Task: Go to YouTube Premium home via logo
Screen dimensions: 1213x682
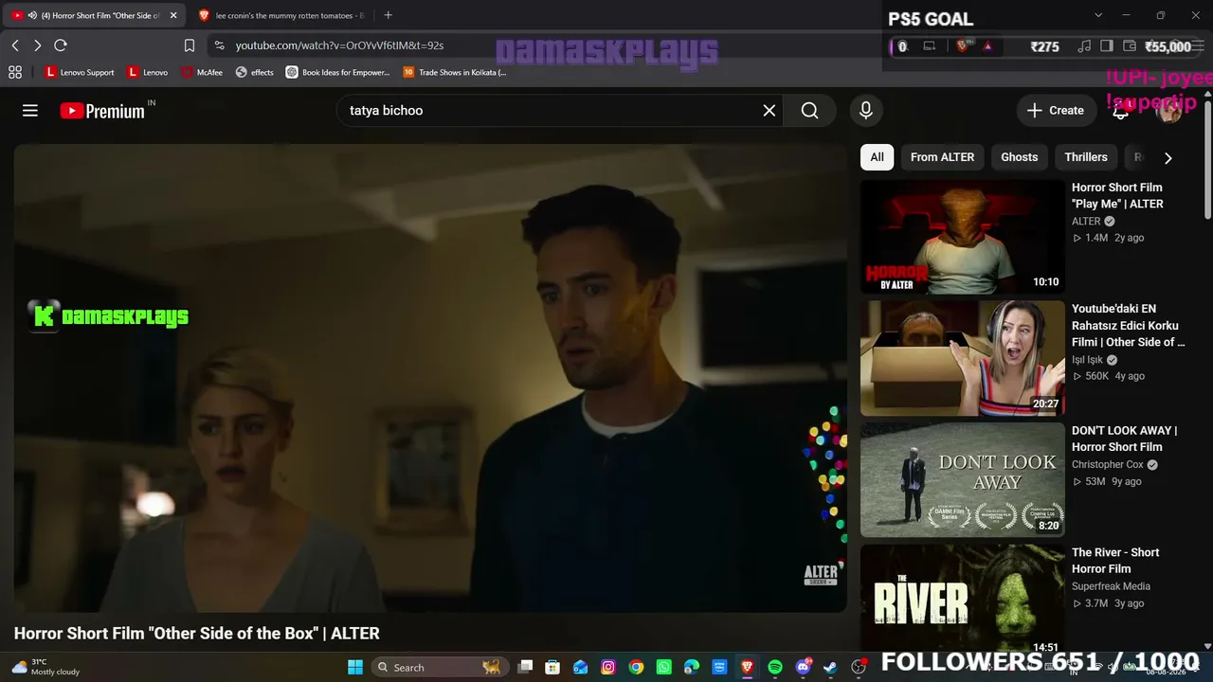Action: tap(102, 111)
